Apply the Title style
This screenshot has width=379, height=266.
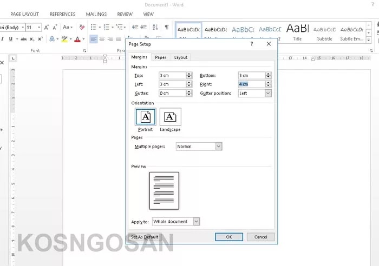(x=297, y=32)
